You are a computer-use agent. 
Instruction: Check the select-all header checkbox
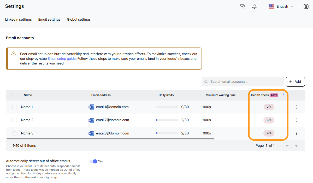point(14,95)
